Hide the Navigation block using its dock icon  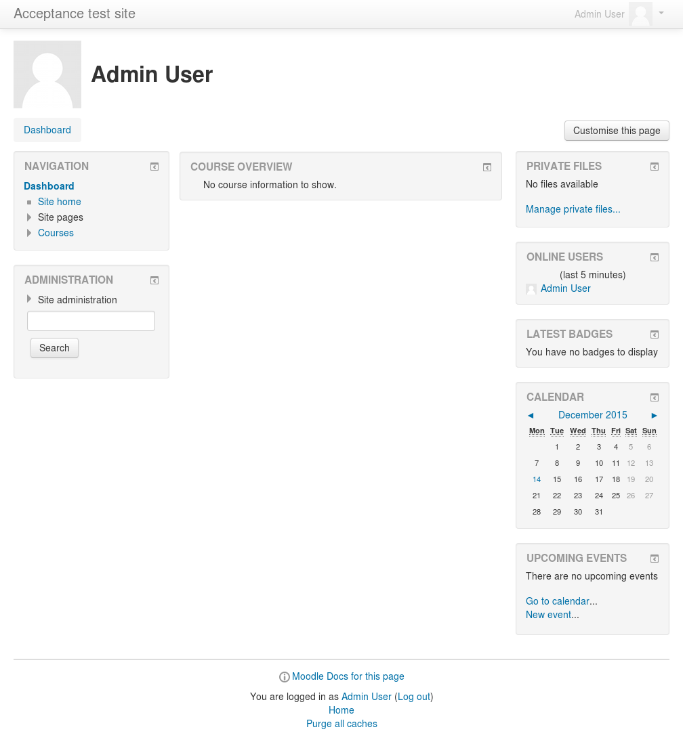pos(154,167)
